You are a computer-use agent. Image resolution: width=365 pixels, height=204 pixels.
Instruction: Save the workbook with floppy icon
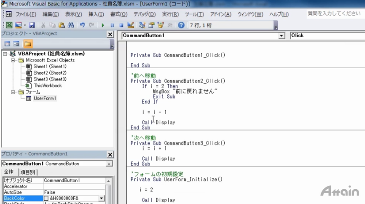point(32,25)
